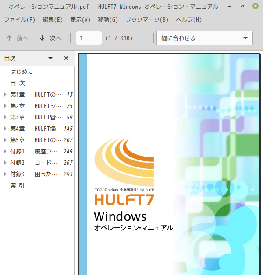Expand the 第3章 tree node
The image size is (263, 275).
tap(5, 117)
